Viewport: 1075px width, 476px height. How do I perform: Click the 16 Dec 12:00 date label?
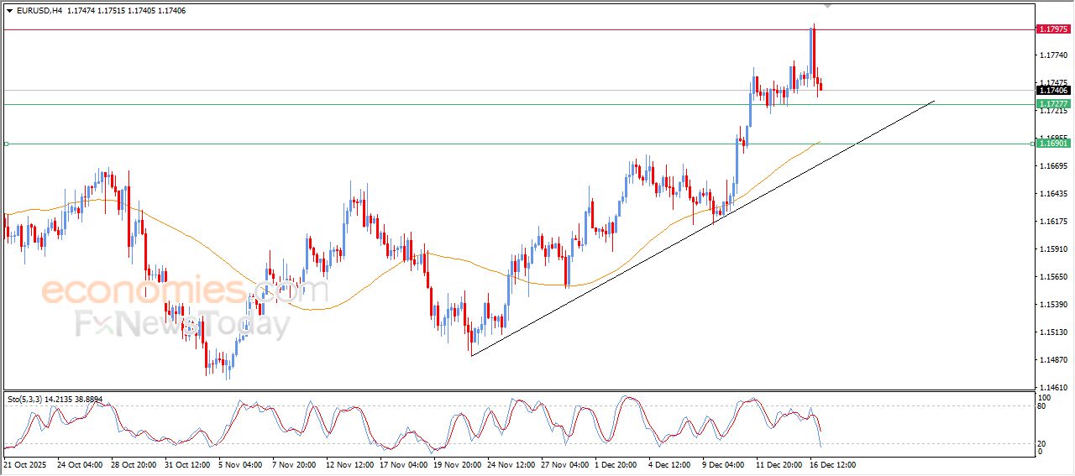click(831, 463)
